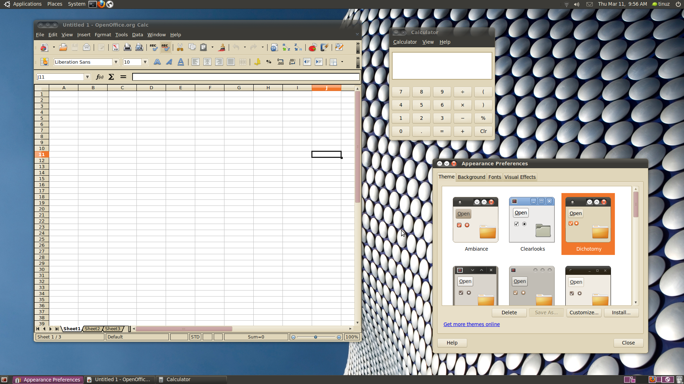Click the Cut scissors icon
Screen dimensions: 684x384
pyautogui.click(x=180, y=47)
